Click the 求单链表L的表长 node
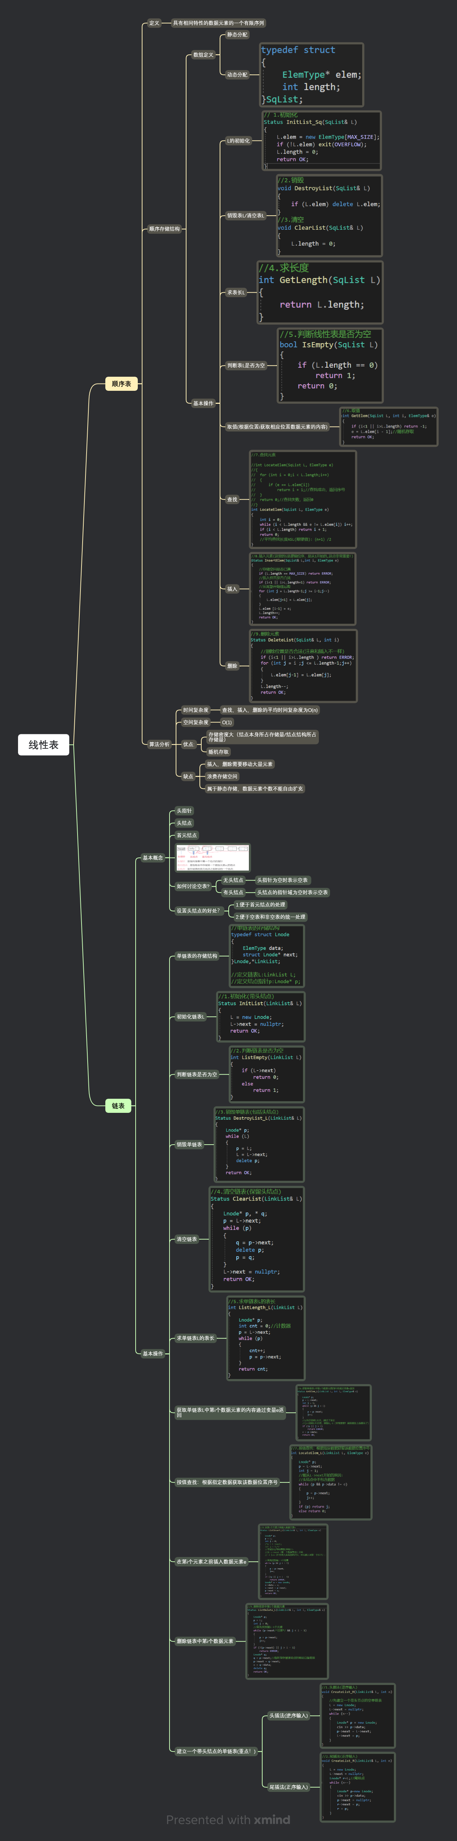 pyautogui.click(x=195, y=1338)
